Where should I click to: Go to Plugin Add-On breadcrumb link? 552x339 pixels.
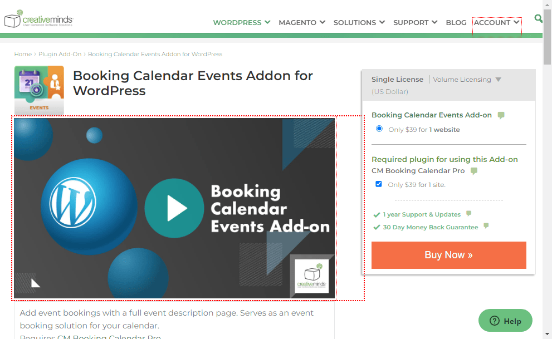pos(60,54)
